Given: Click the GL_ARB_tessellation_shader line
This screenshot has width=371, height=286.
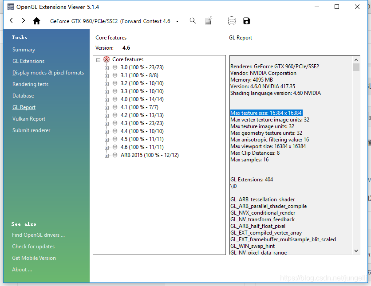Looking at the screenshot, I should (263, 200).
